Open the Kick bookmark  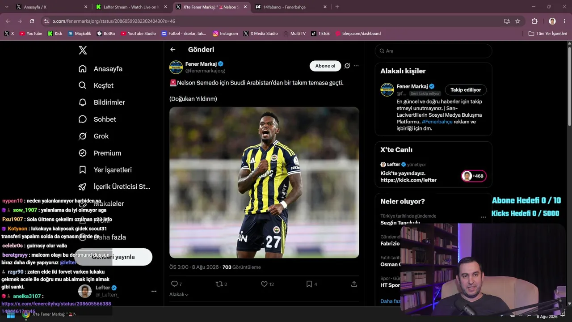click(x=55, y=34)
